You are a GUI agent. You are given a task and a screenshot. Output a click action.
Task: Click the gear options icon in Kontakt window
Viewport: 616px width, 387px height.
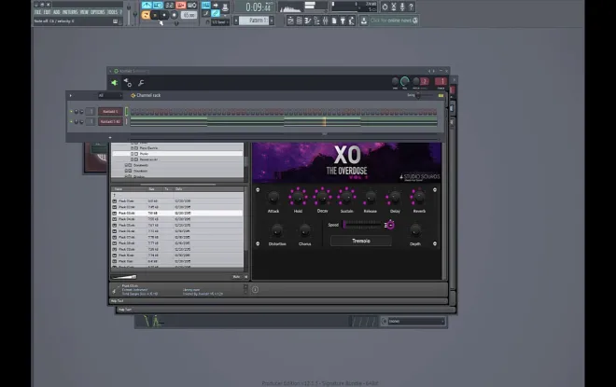pos(128,82)
